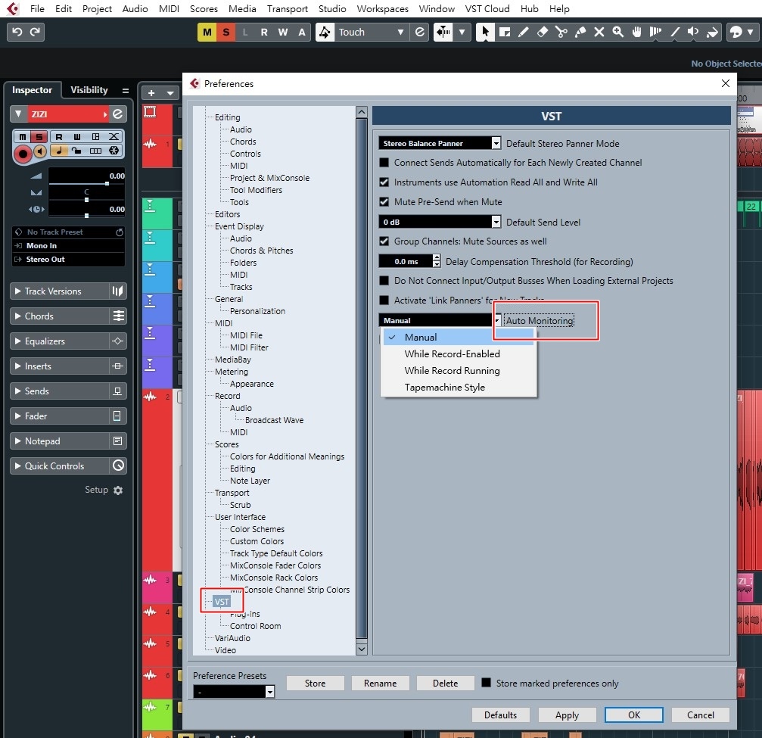Click the Undo arrow in the toolbar
The height and width of the screenshot is (738, 762).
click(17, 32)
